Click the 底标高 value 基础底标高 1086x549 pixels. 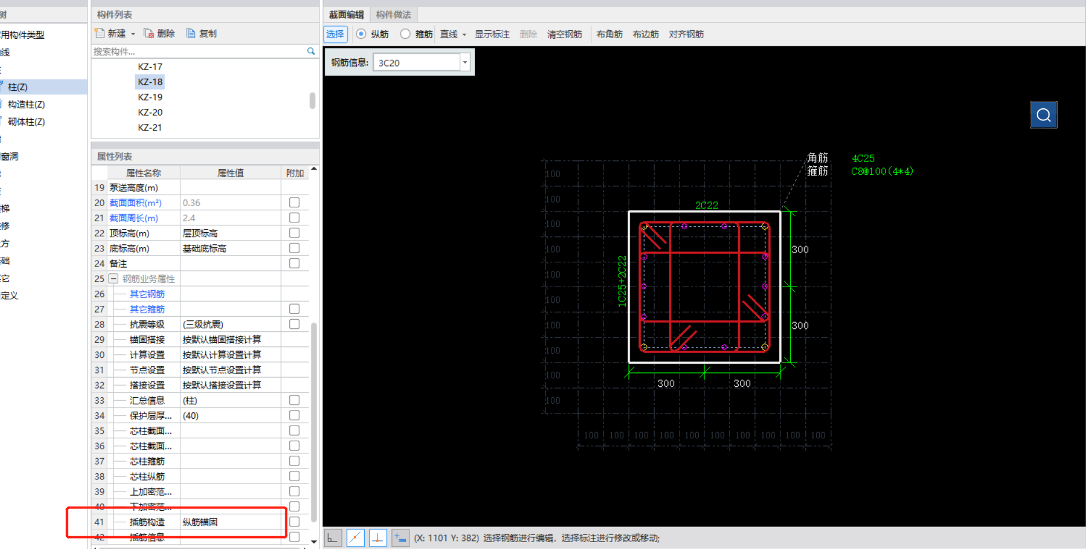point(205,248)
